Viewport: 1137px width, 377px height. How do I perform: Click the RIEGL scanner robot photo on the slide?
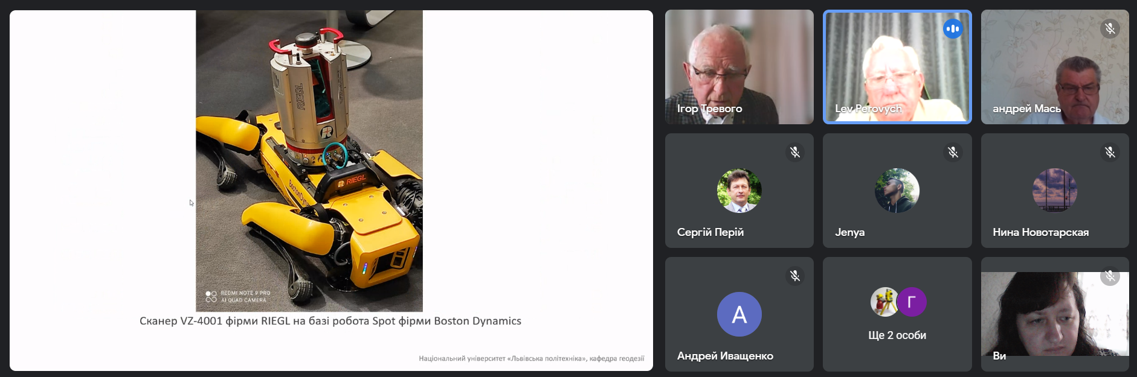309,161
